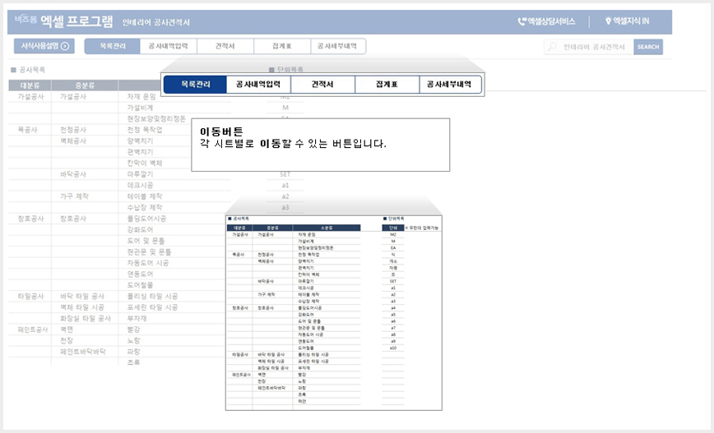The width and height of the screenshot is (714, 433).
Task: Select the 도어 및 문틀 cell in the faded large table
Action: click(x=146, y=241)
